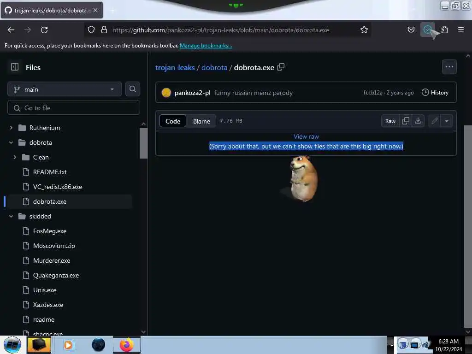Image resolution: width=472 pixels, height=354 pixels.
Task: Open the three-dot more file actions menu
Action: pos(449,67)
